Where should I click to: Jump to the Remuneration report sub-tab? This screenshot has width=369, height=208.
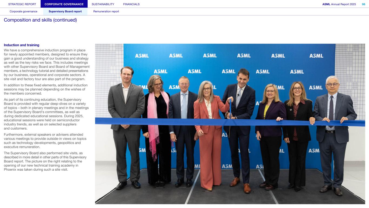coord(106,11)
